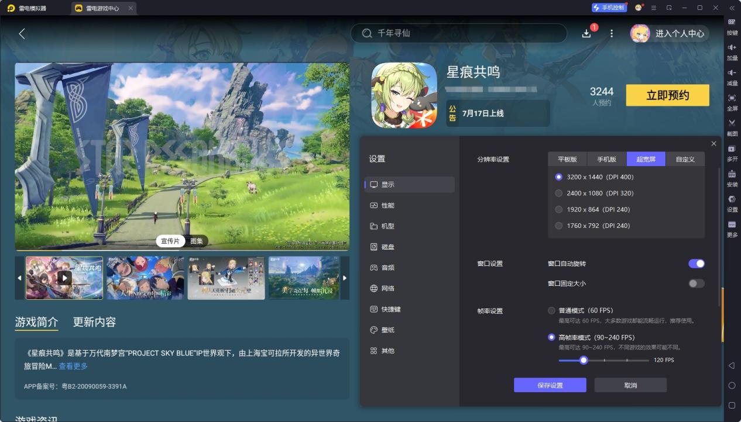Viewport: 741px width, 422px height.
Task: Click the FPS slider handle
Action: coord(584,360)
